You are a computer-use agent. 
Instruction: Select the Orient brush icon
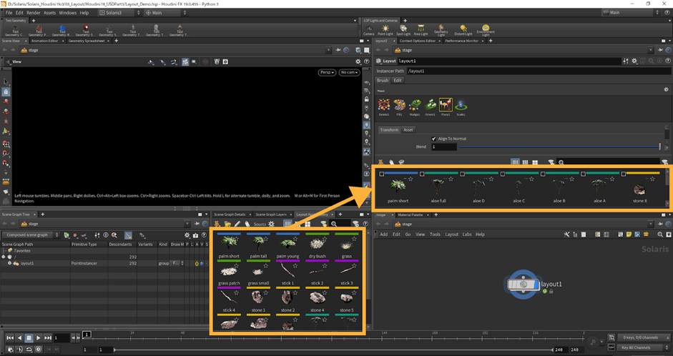pos(430,105)
